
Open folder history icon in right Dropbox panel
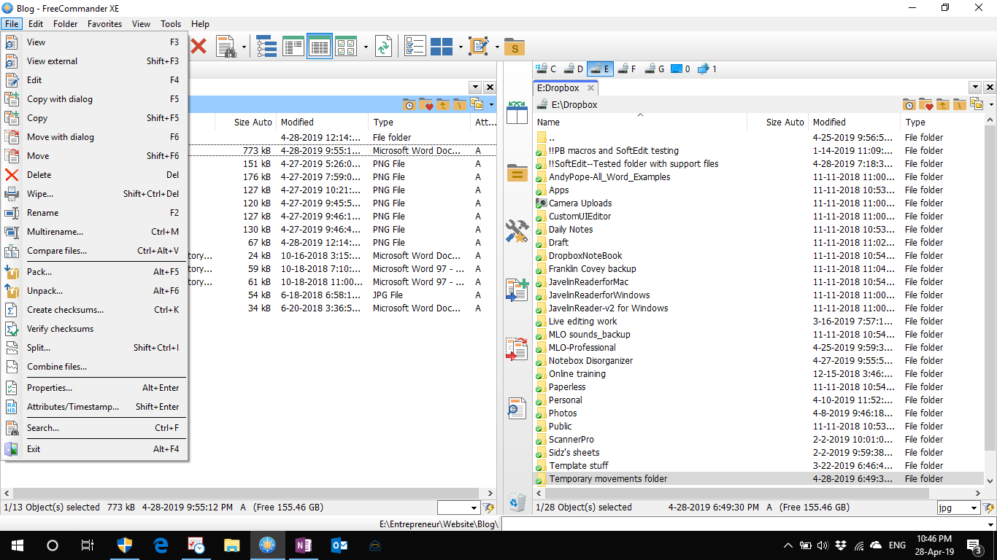(909, 105)
